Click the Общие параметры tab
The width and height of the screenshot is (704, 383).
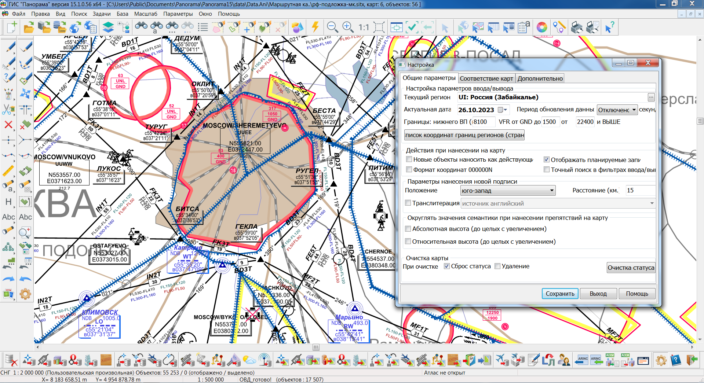(429, 78)
